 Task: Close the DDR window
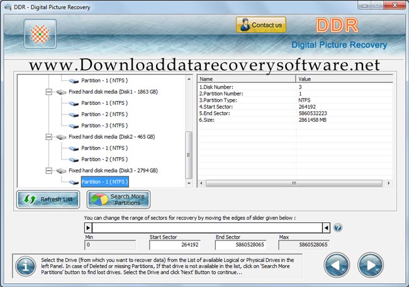point(395,5)
